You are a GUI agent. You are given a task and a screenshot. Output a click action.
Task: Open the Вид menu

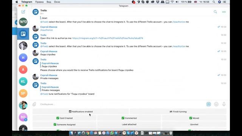(49, 2)
